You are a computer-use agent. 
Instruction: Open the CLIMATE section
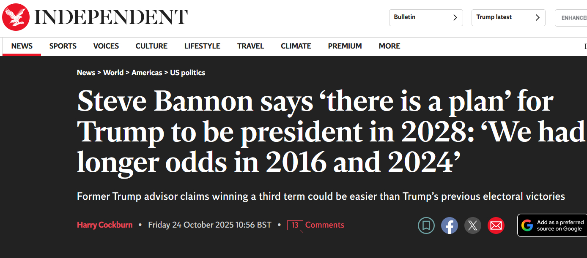pos(296,46)
